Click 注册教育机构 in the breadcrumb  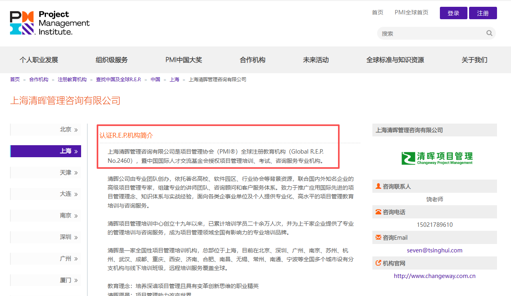pos(72,80)
